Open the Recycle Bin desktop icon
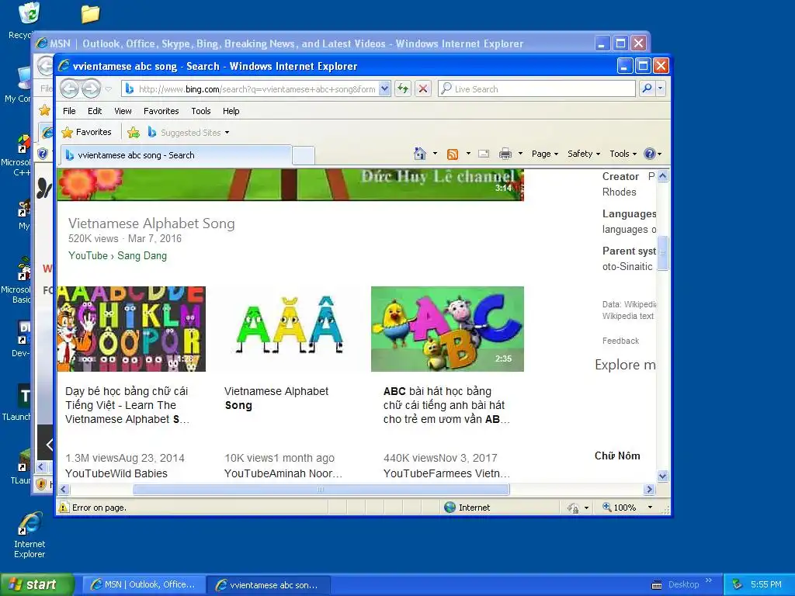 tap(29, 13)
